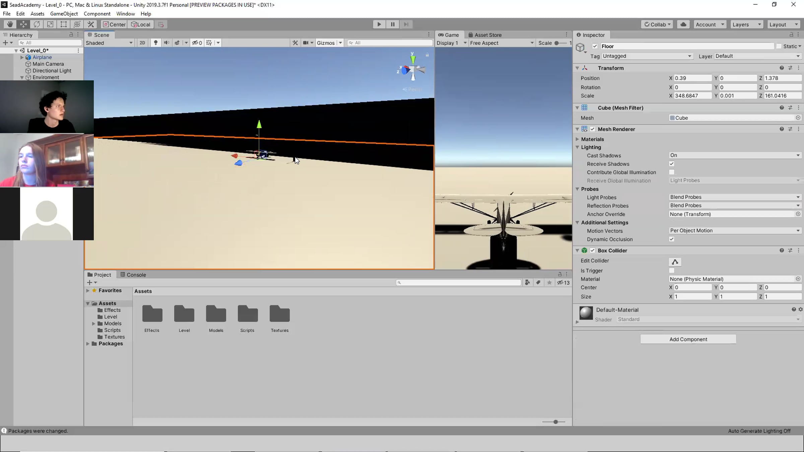Viewport: 804px width, 452px height.
Task: Toggle scene lighting lightbulb icon
Action: tap(155, 43)
